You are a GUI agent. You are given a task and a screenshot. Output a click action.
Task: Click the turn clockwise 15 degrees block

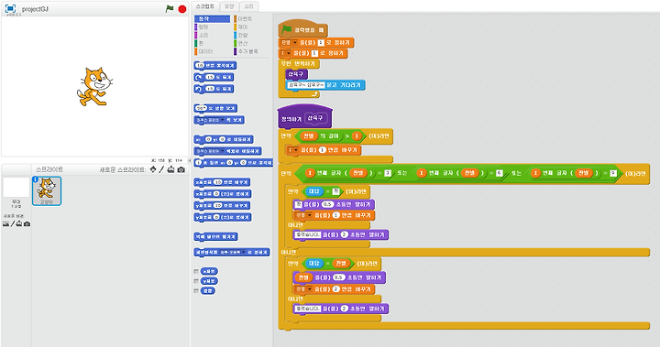coord(214,78)
